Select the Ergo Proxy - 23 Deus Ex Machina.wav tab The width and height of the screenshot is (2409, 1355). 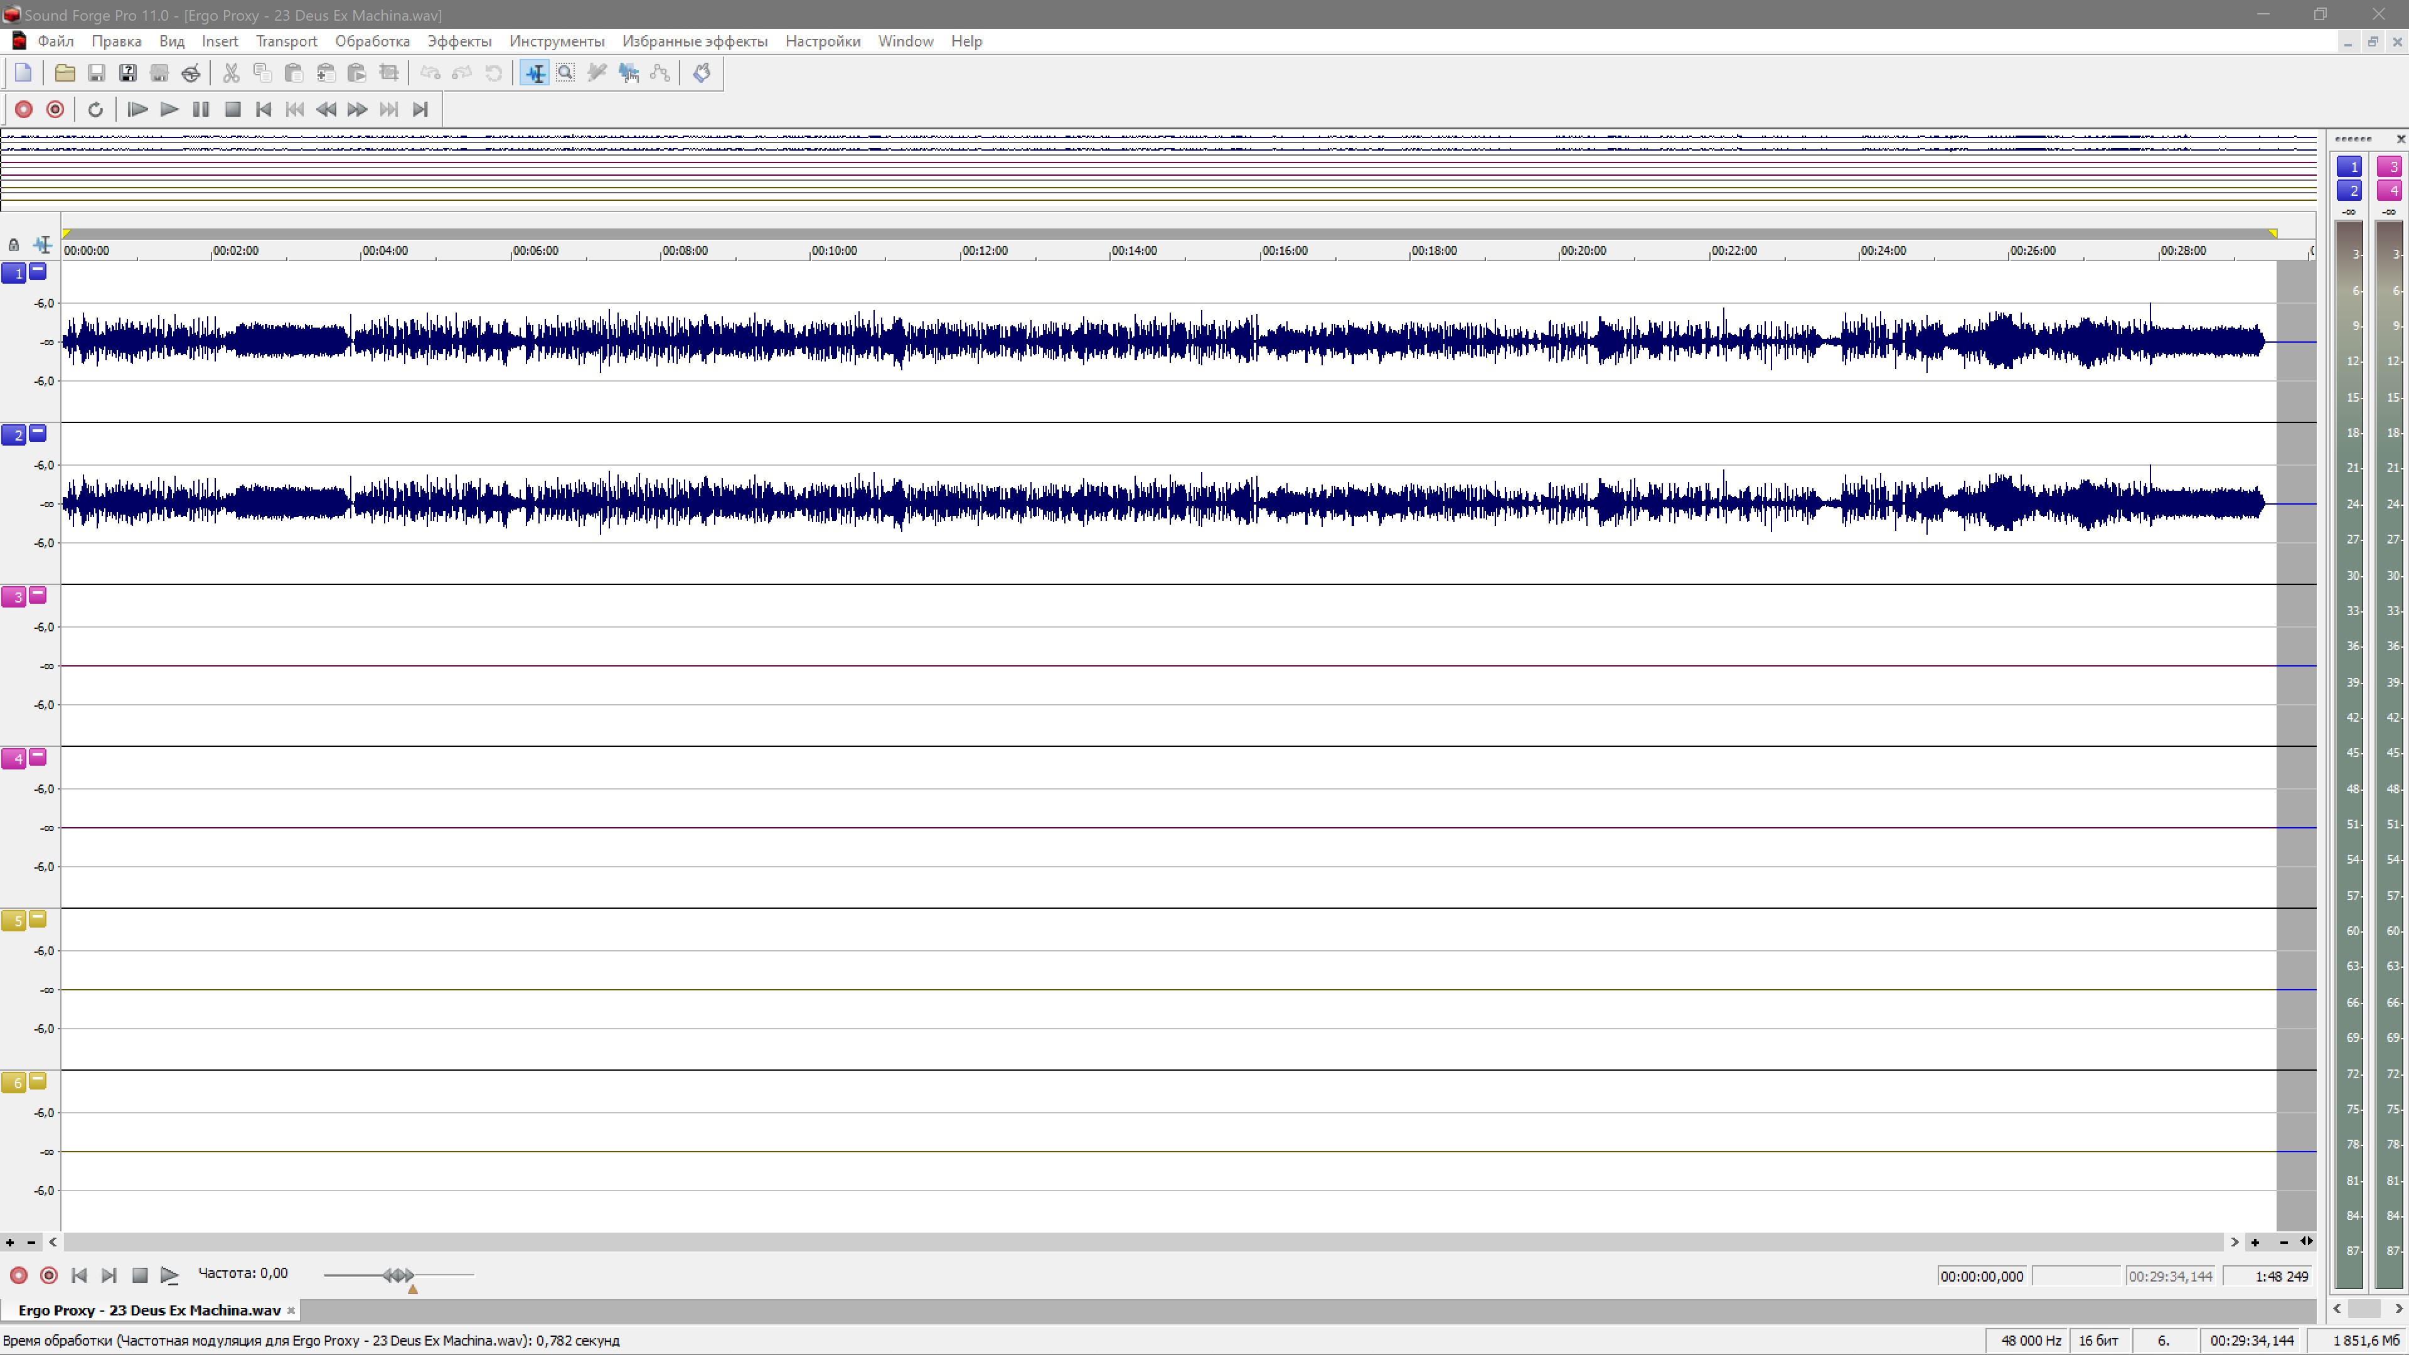149,1310
